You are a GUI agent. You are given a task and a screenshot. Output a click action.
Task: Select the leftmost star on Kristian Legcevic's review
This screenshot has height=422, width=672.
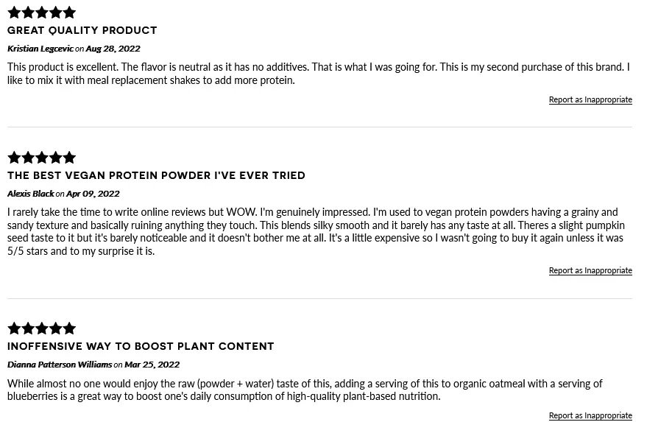(x=14, y=13)
